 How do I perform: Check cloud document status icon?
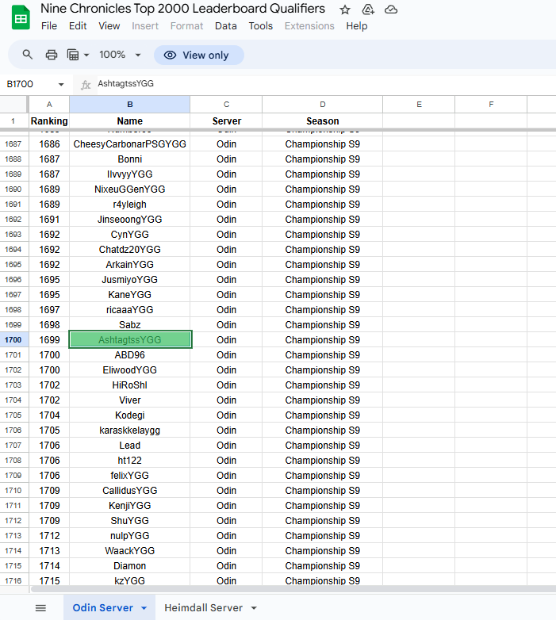[391, 10]
